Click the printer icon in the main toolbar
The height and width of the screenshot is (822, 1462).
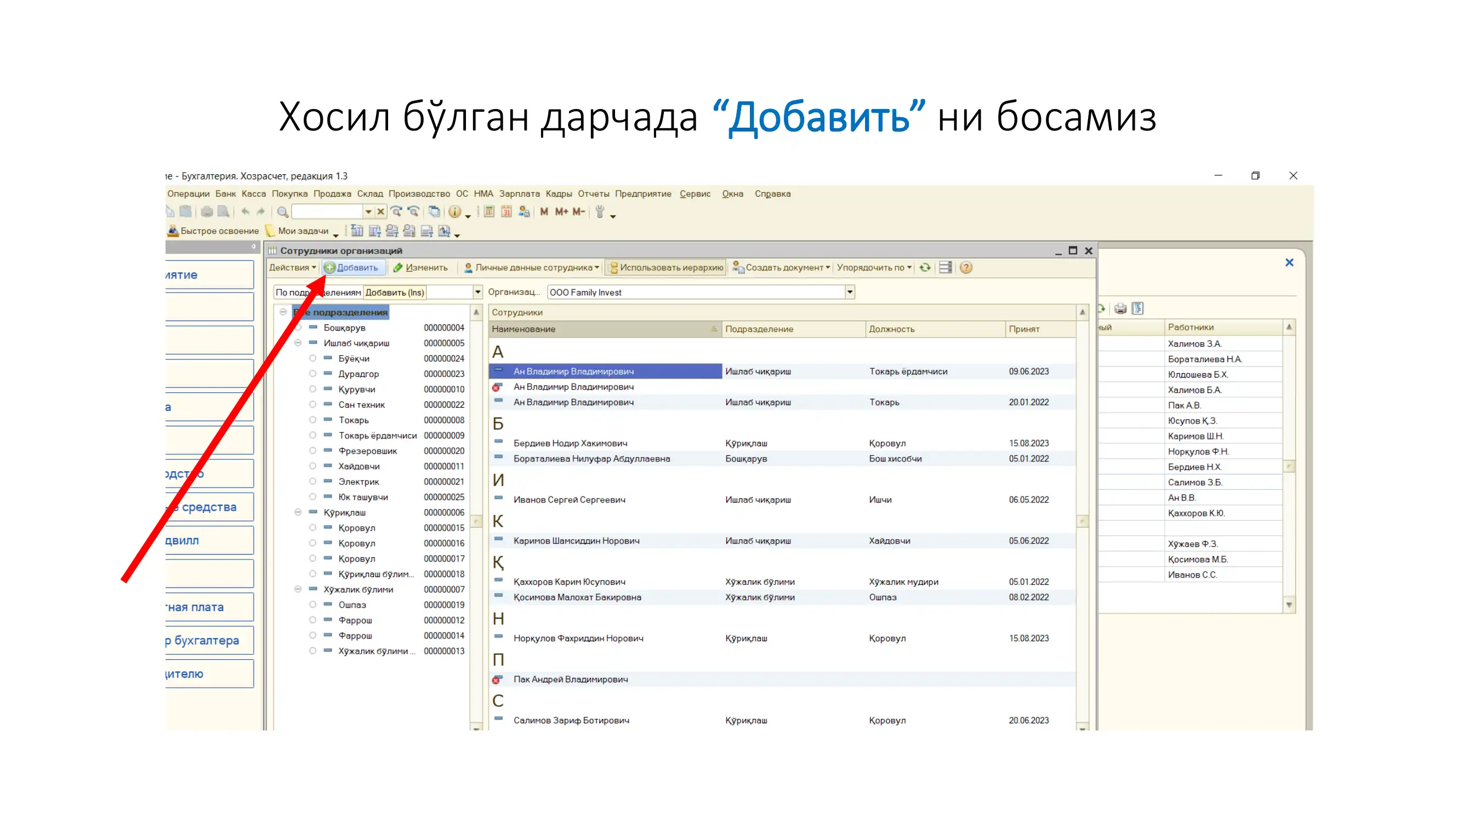click(x=207, y=212)
